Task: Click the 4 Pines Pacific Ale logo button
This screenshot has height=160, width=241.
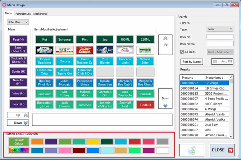Action: click(x=44, y=50)
